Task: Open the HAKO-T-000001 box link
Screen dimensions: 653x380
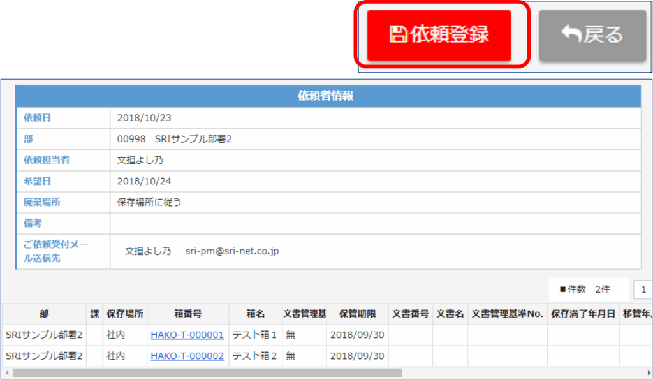Action: coord(187,335)
